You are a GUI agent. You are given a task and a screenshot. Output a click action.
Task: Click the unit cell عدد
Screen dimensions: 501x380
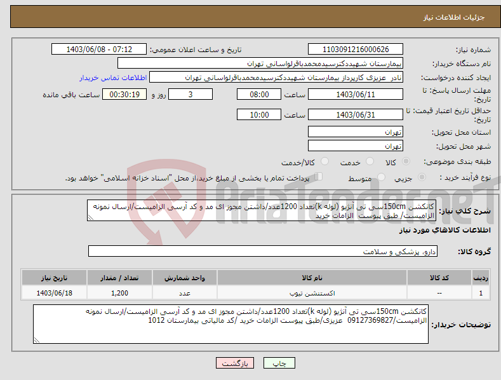click(x=185, y=293)
